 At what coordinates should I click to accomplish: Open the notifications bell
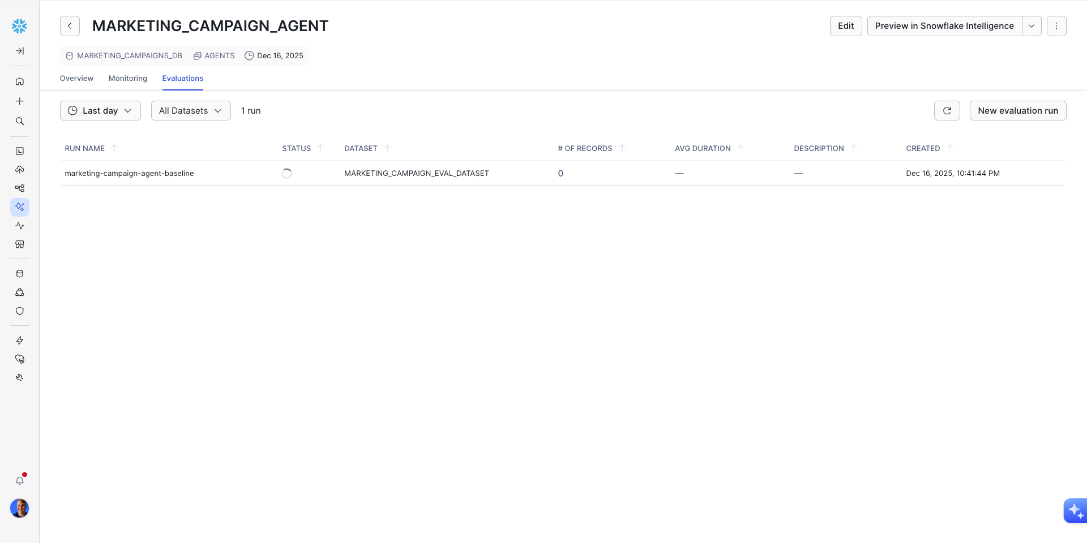coord(20,480)
